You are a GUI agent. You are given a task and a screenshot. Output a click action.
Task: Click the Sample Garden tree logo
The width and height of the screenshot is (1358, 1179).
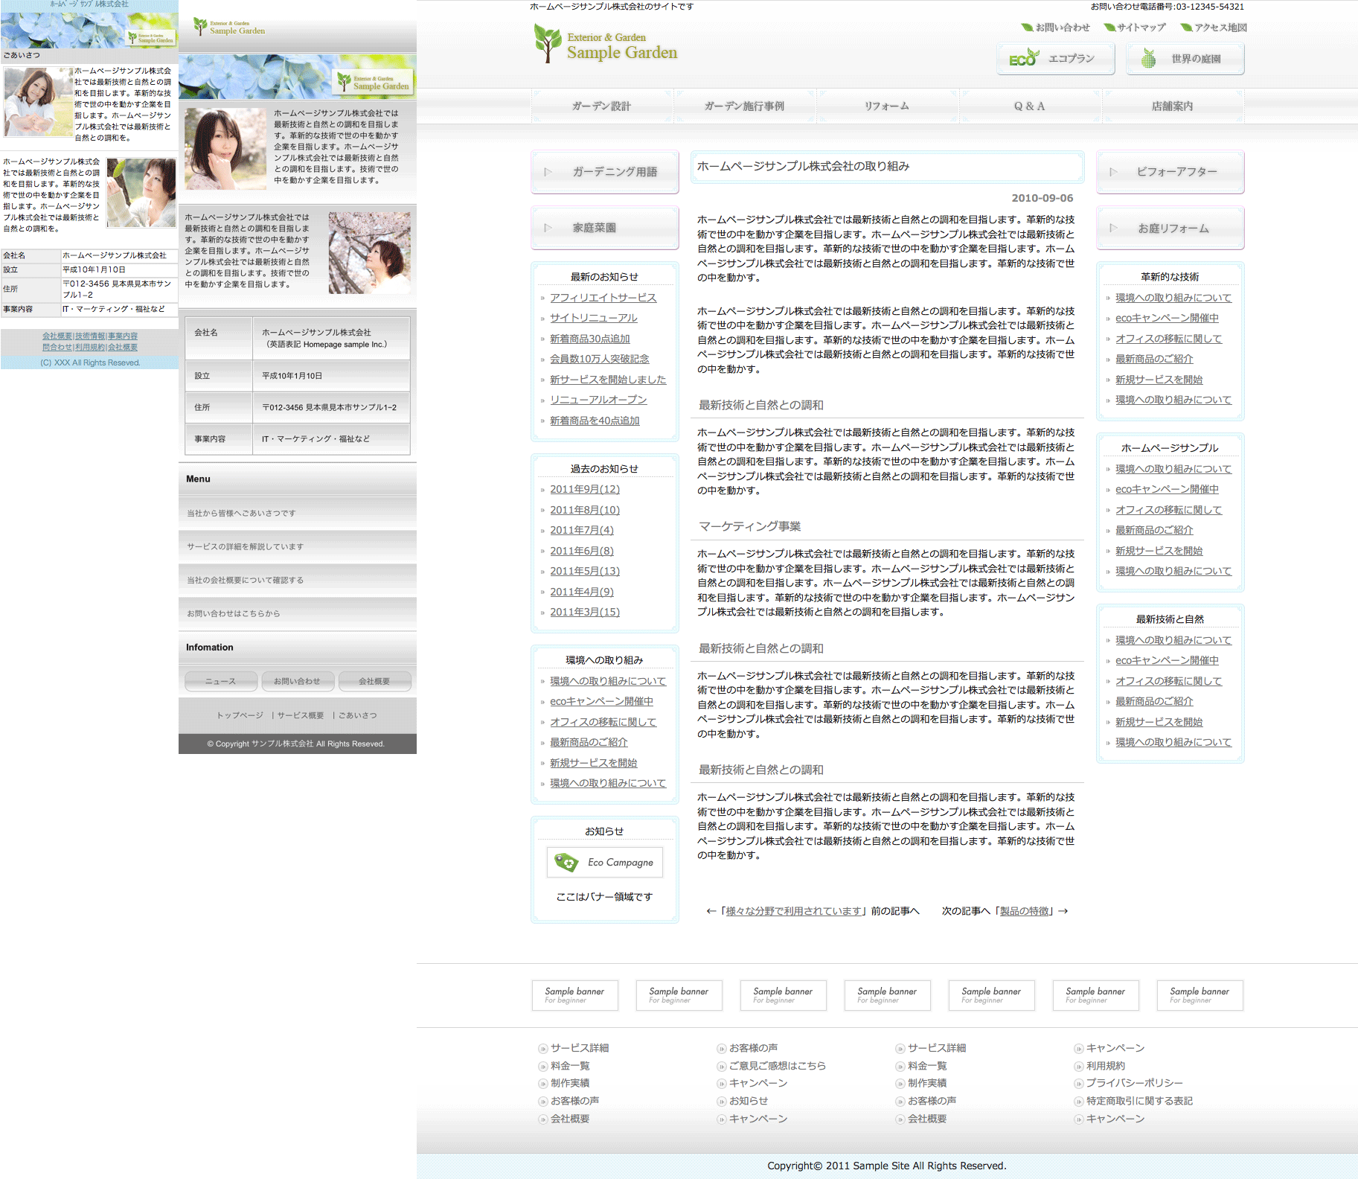point(548,43)
